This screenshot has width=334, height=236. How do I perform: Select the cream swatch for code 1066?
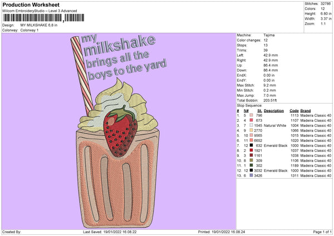click(x=252, y=130)
